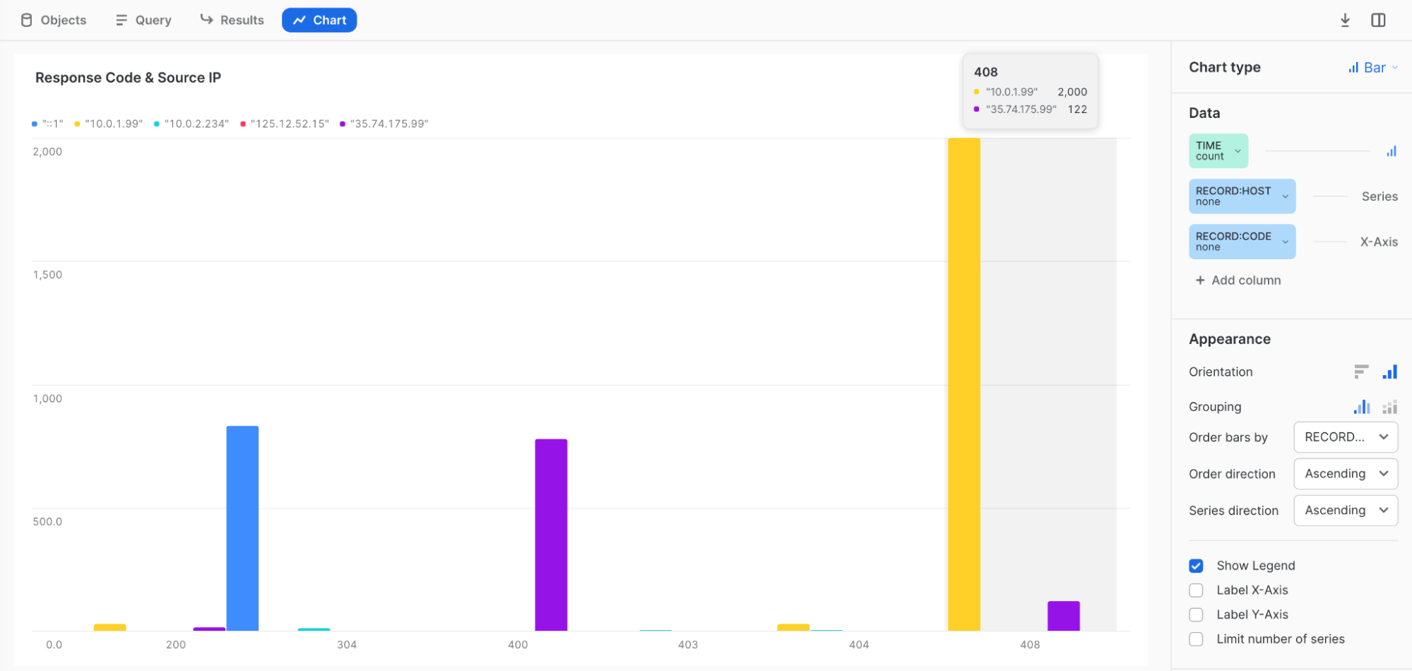1412x671 pixels.
Task: Switch to the Results tab
Action: tap(232, 20)
